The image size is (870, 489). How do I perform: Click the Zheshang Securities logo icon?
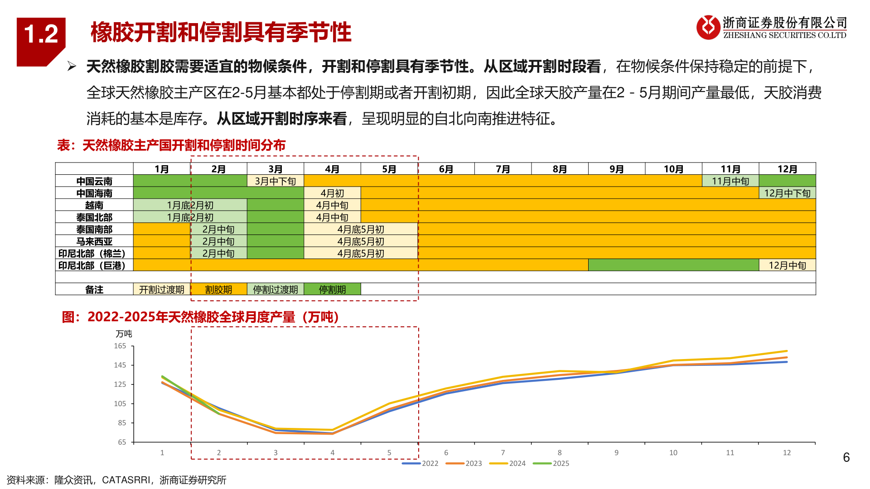(x=708, y=27)
